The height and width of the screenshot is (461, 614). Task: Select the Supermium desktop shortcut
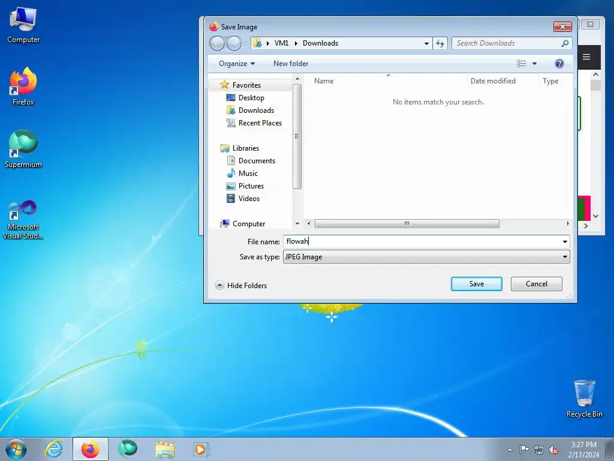[23, 149]
